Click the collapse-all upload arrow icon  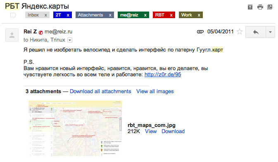point(250,7)
